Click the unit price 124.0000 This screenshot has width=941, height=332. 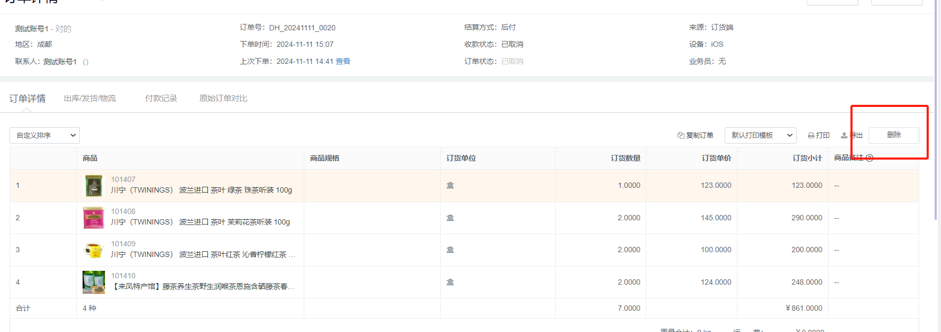716,282
